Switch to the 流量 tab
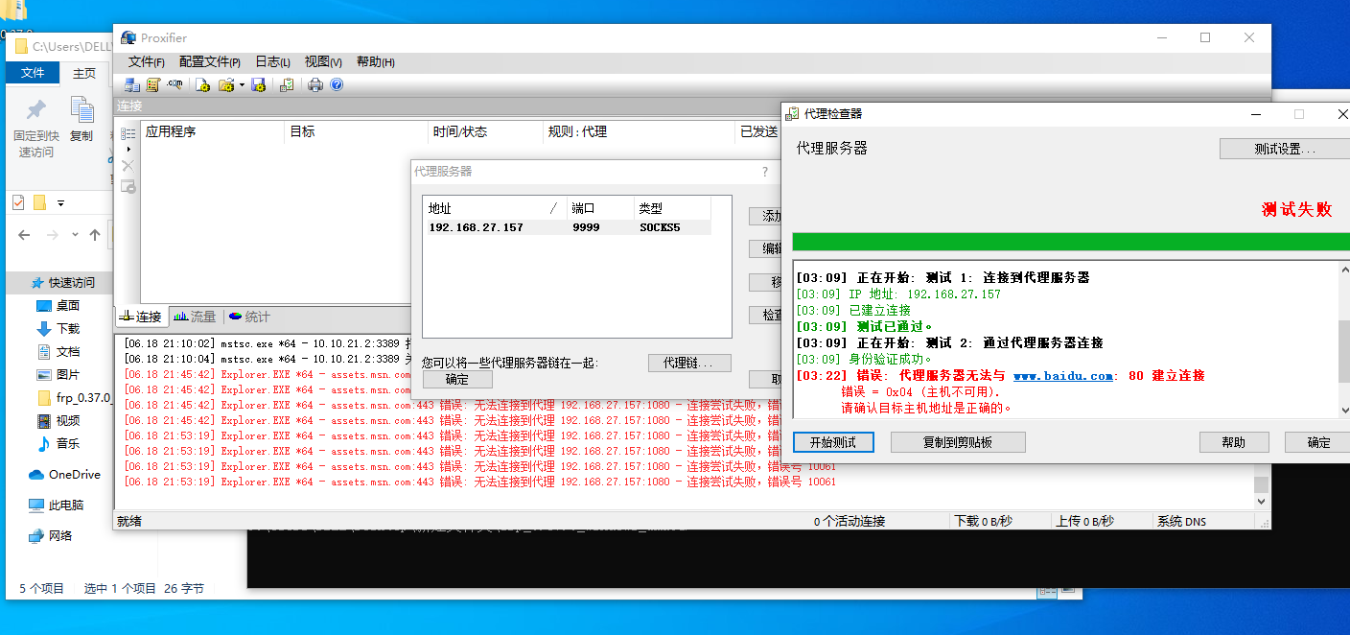1350x635 pixels. coord(195,317)
